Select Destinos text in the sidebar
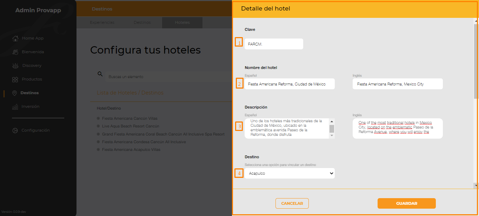Viewport: 479px width, 216px height. point(29,93)
